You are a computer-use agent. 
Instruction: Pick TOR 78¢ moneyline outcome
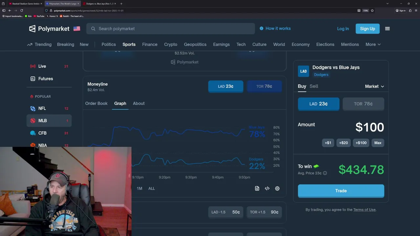coord(264,86)
